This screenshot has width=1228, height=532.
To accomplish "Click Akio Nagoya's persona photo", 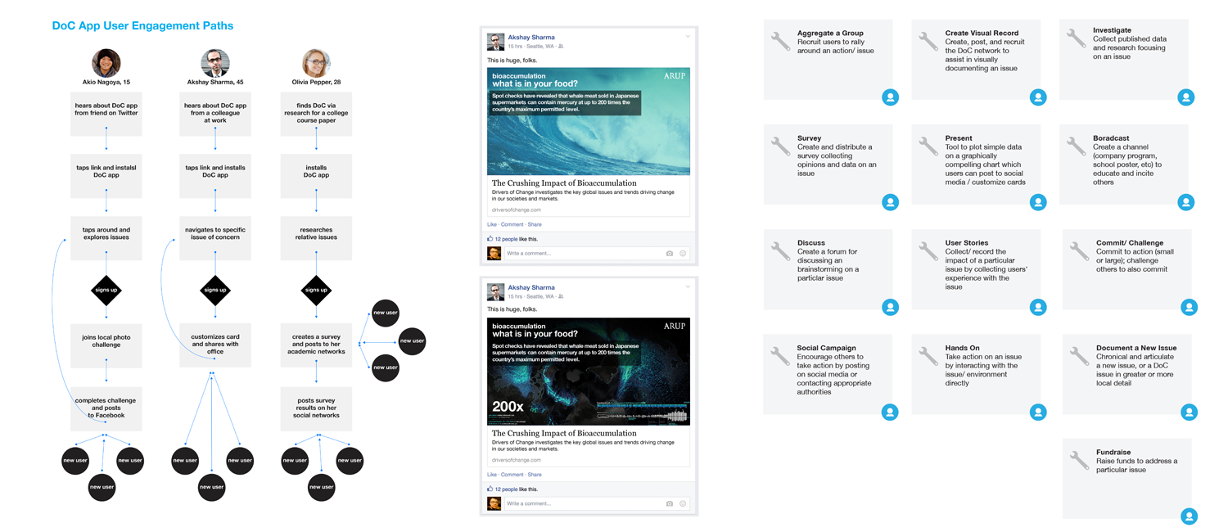I will (106, 63).
